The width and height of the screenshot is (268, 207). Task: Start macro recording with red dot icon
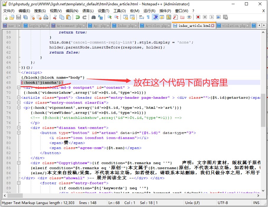(198, 17)
